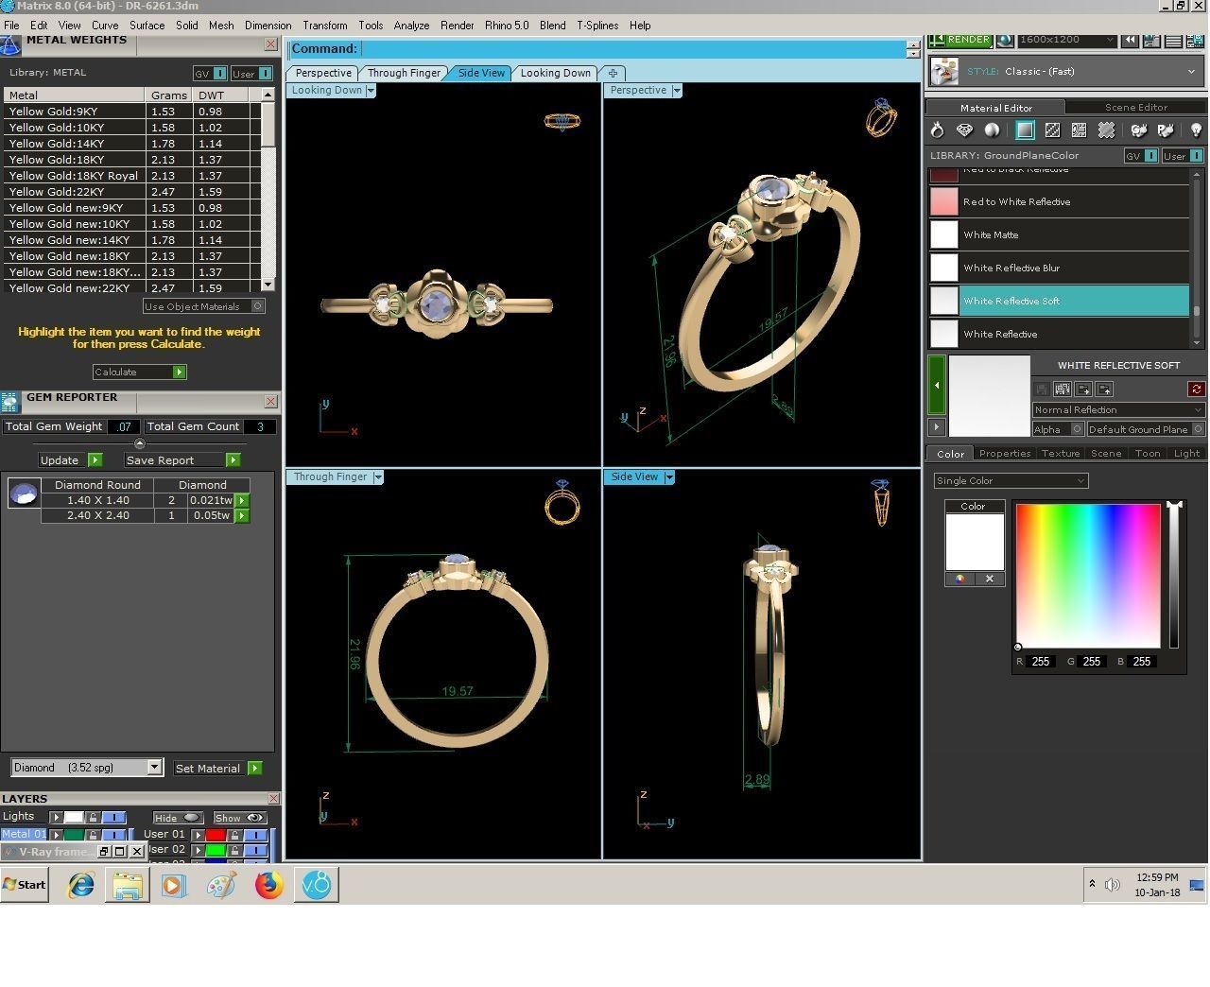
Task: Toggle User library switch in Metal Weights
Action: click(265, 73)
